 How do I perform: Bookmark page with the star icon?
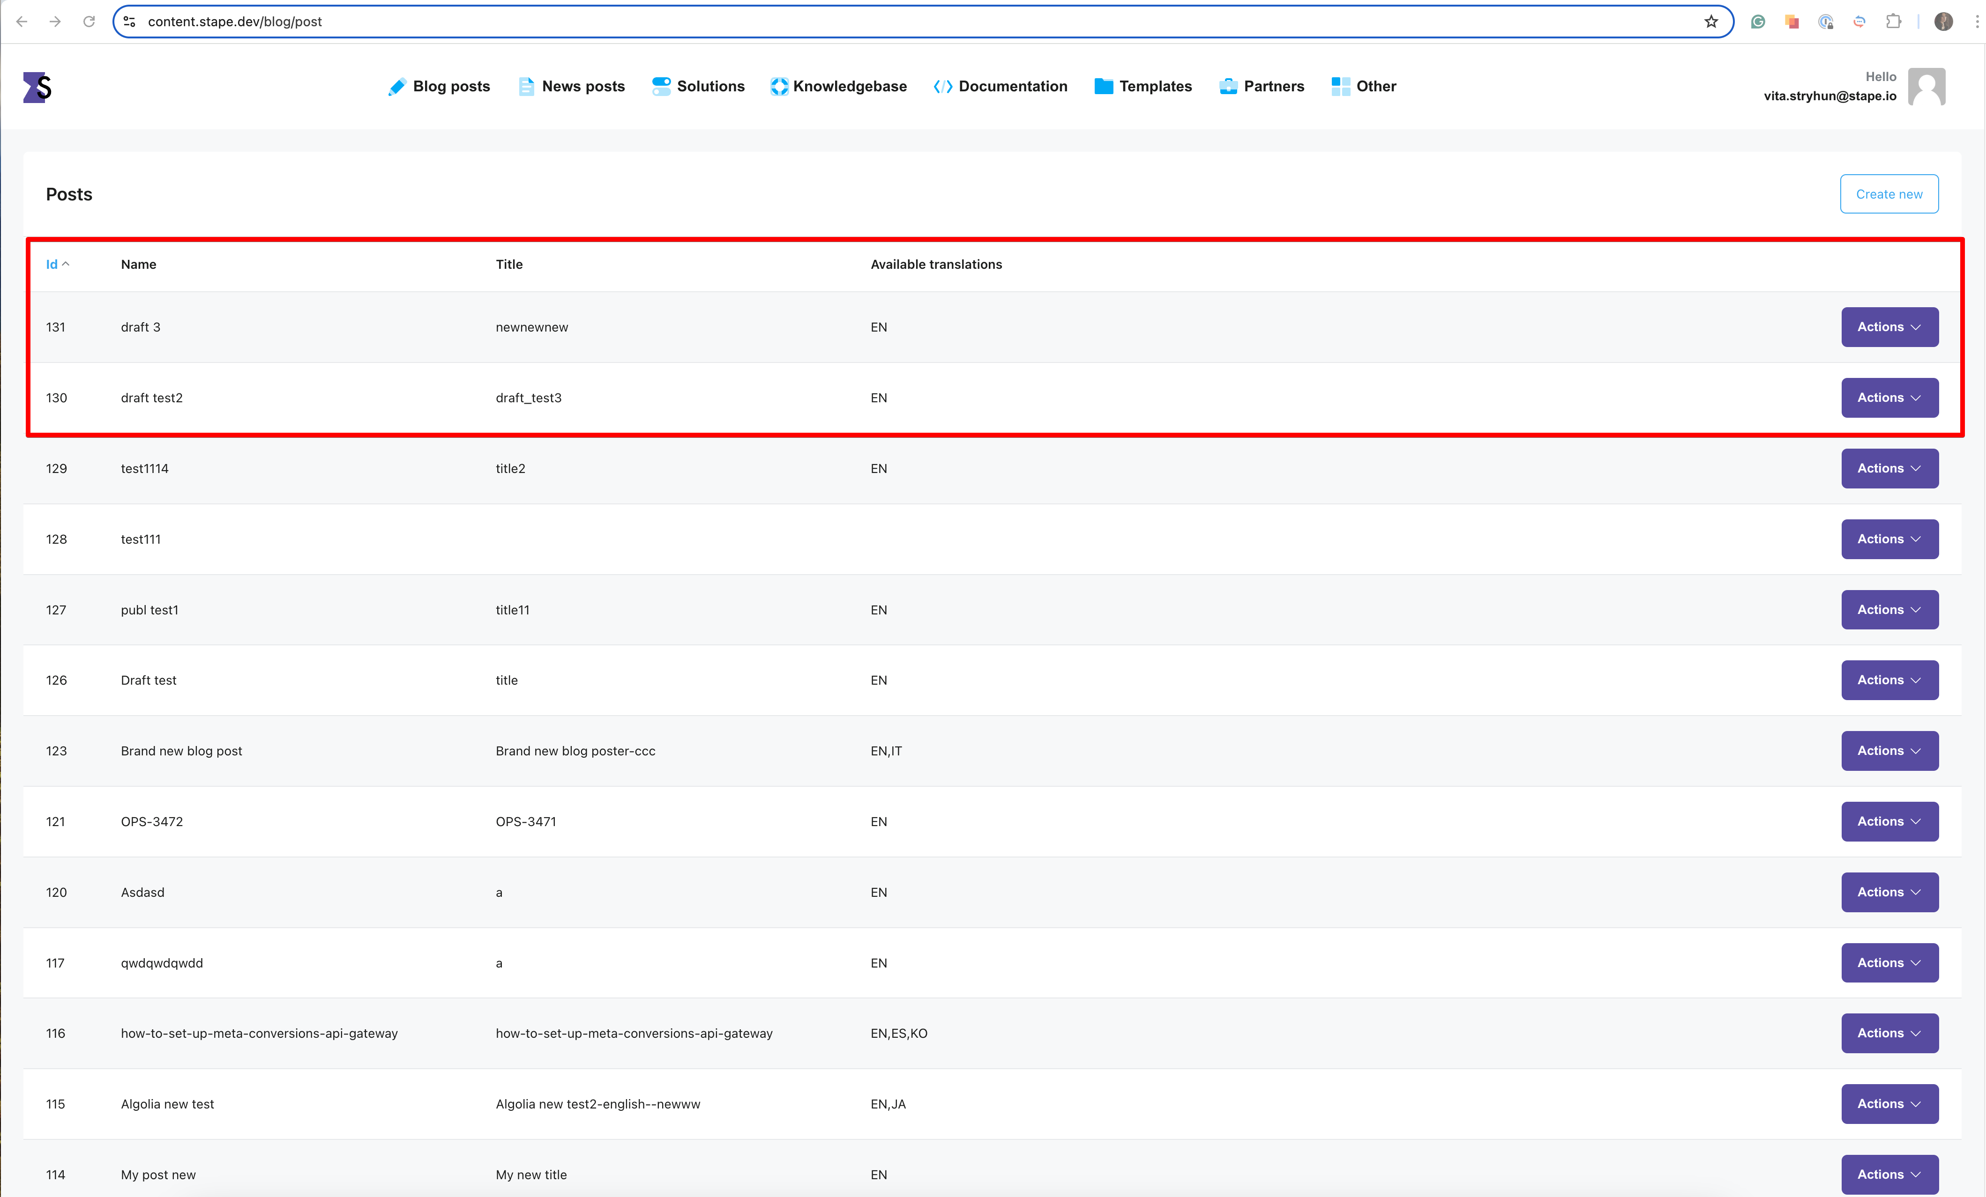coord(1711,22)
